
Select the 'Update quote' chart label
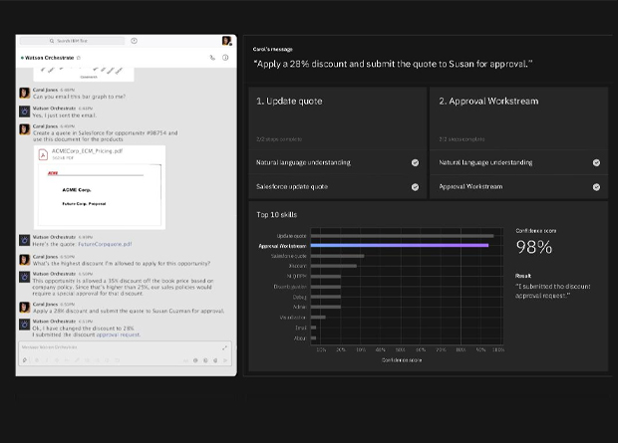(291, 236)
